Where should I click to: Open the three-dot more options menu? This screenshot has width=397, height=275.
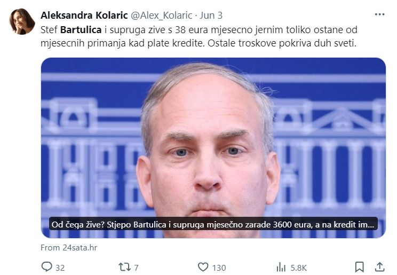click(x=379, y=14)
